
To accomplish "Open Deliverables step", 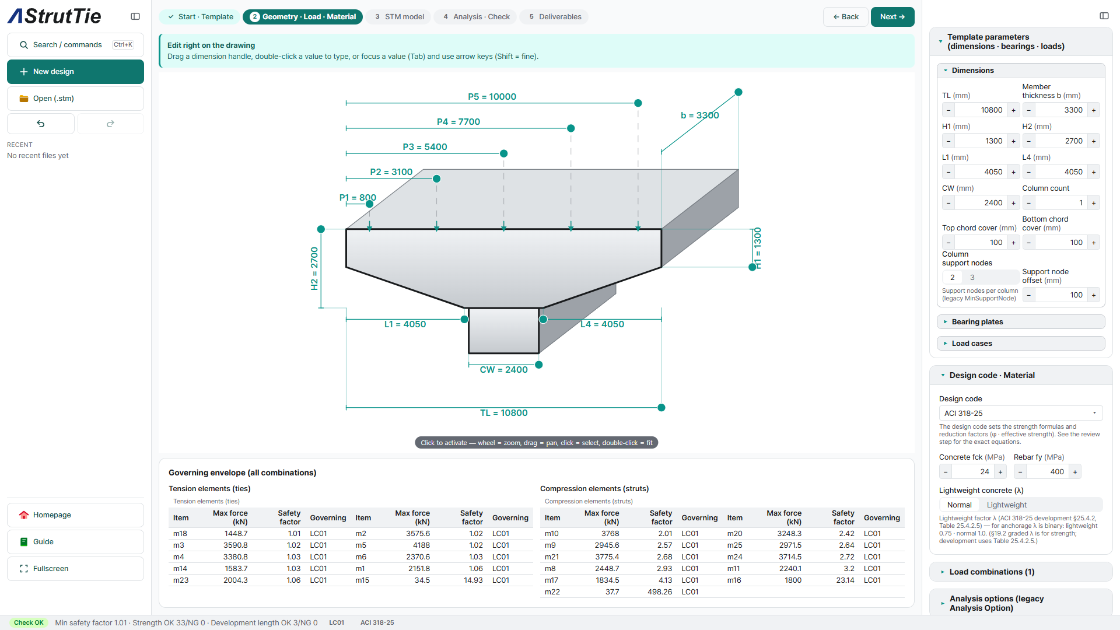I will coord(555,17).
